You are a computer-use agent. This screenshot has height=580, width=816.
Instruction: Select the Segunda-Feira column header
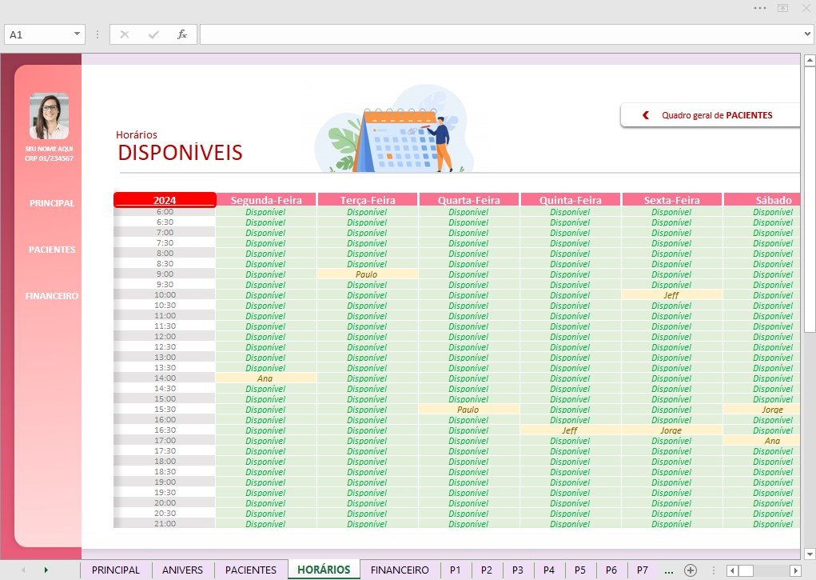coord(266,200)
